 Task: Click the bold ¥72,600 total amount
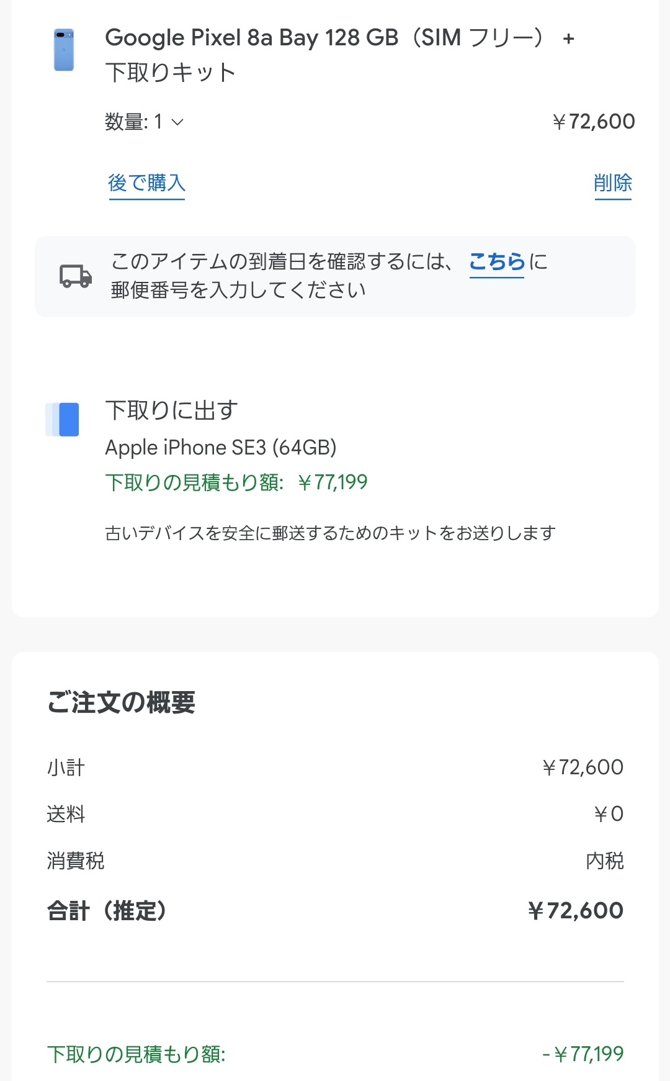click(575, 911)
